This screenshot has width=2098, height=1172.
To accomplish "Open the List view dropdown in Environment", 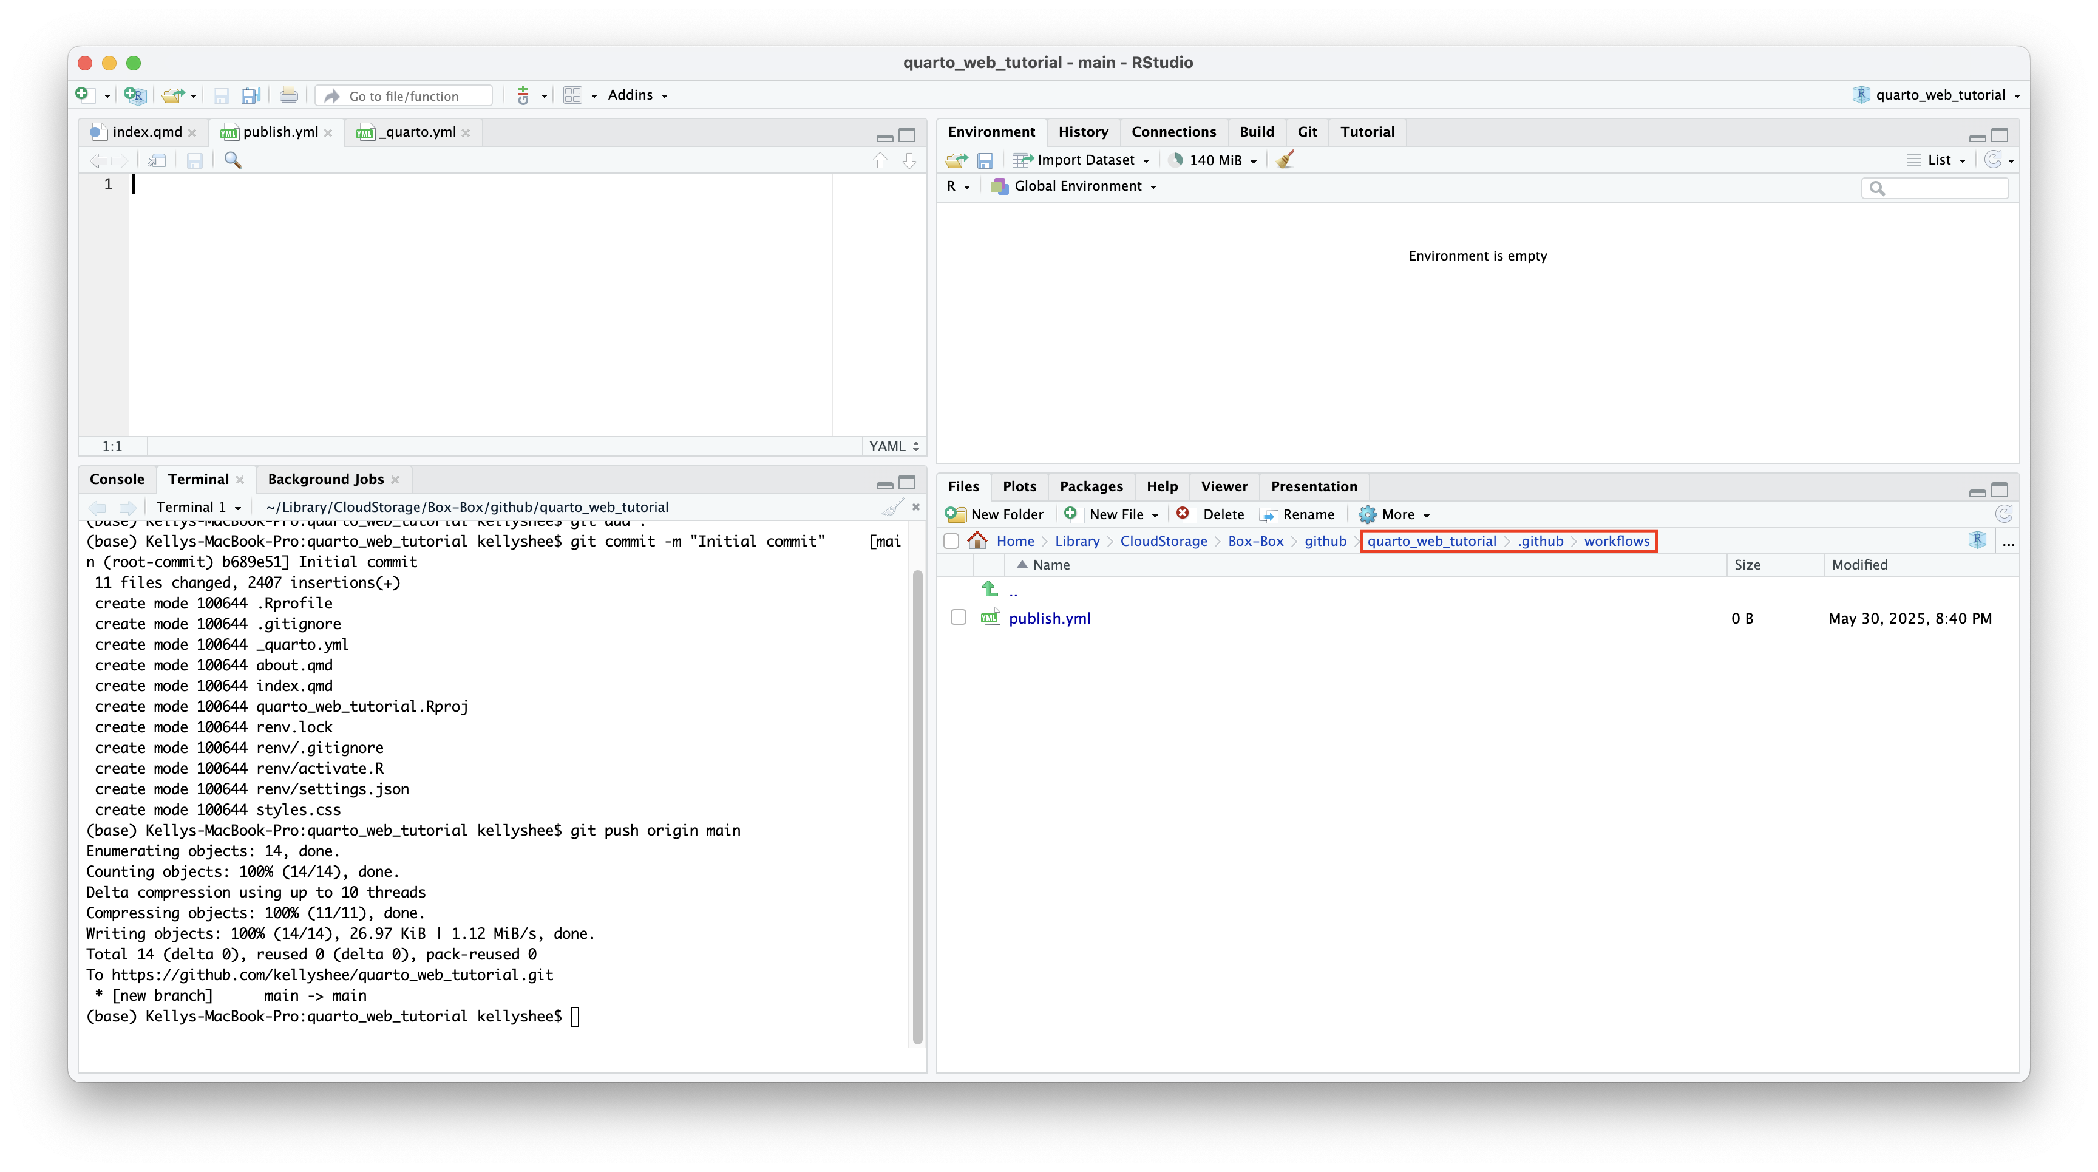I will click(1937, 160).
